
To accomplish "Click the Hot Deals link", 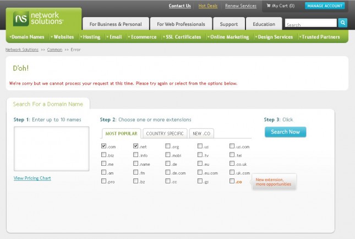I will click(208, 6).
